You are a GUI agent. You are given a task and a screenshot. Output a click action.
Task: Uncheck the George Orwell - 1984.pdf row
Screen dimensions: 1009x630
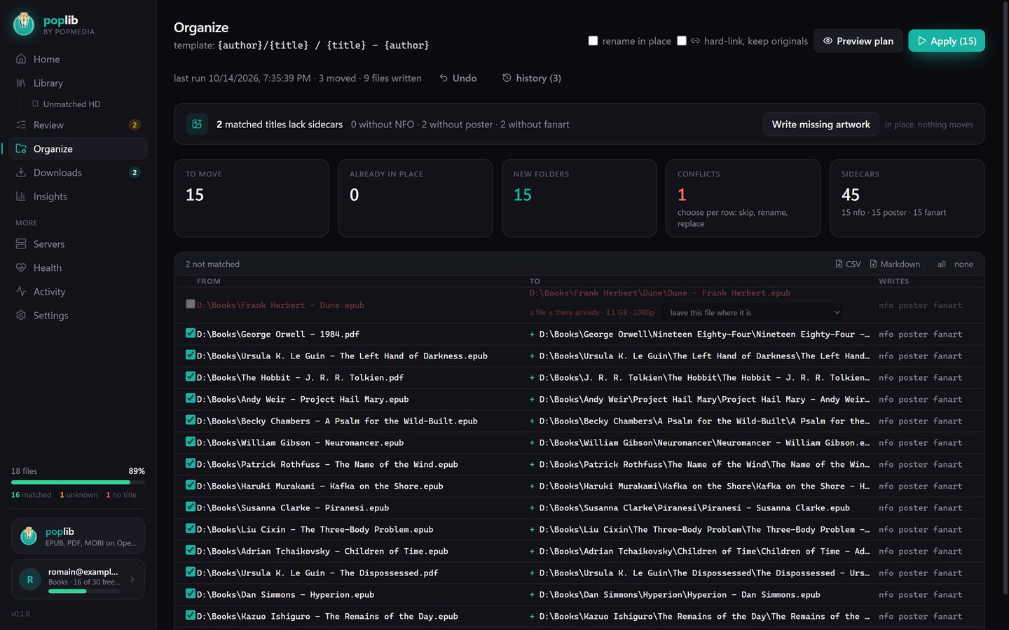click(x=191, y=333)
